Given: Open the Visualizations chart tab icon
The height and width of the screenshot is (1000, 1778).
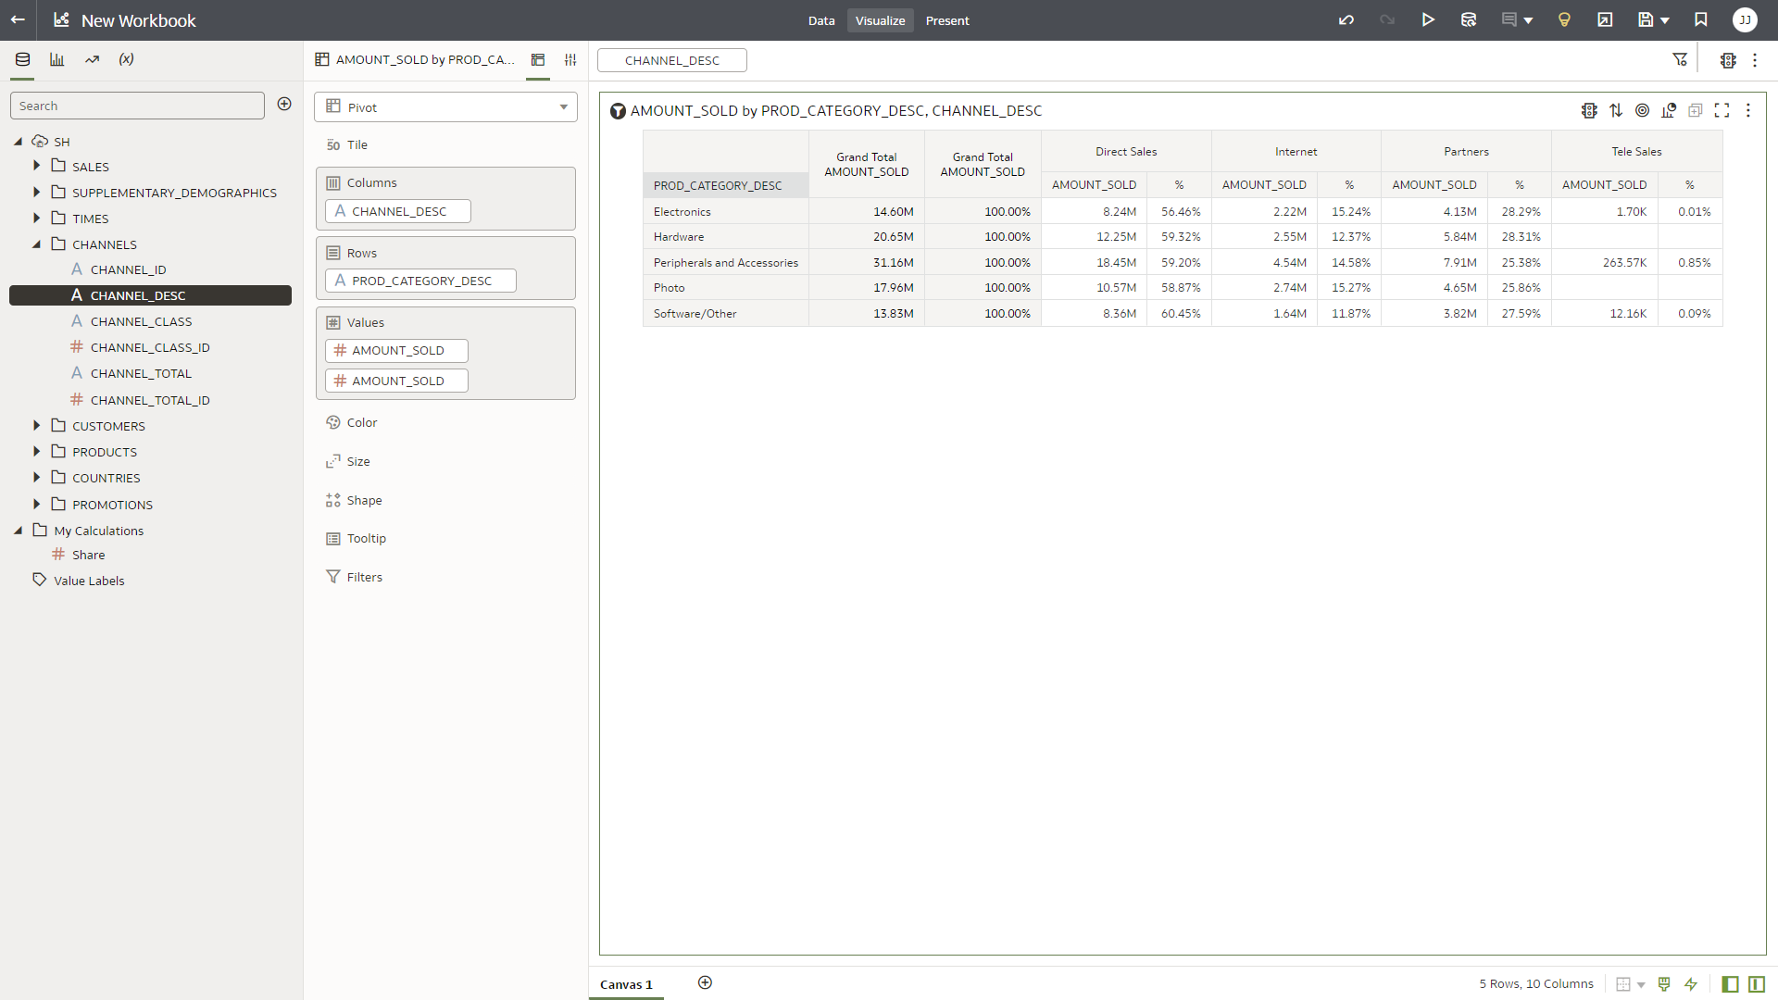Looking at the screenshot, I should coord(57,59).
